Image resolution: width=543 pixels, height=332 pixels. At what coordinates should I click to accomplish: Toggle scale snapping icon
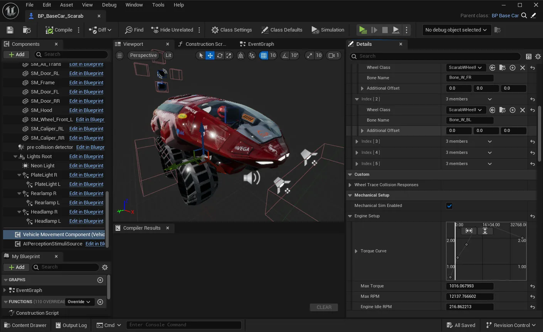tap(309, 55)
